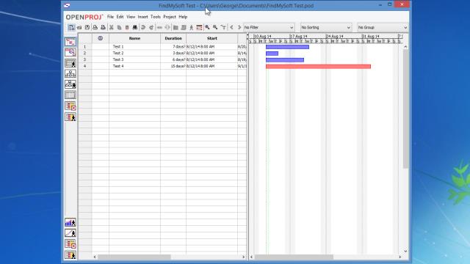Screen dimensions: 470x264
Task: Click the Duration column header
Action: [x=173, y=38]
